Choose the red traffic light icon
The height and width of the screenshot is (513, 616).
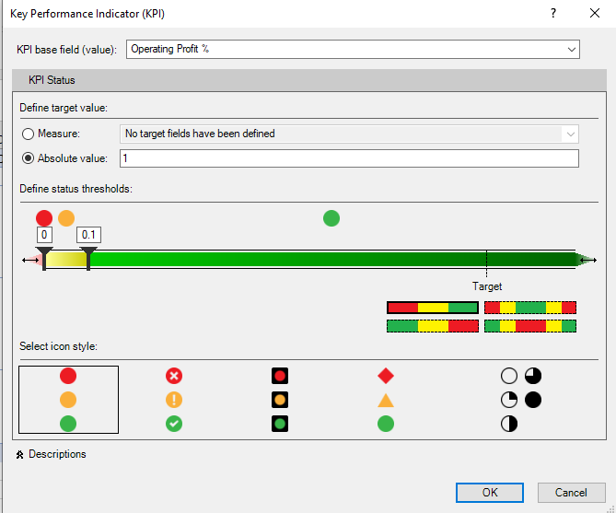coord(280,376)
